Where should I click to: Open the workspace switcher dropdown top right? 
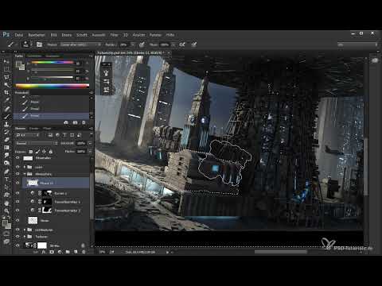tap(357, 44)
